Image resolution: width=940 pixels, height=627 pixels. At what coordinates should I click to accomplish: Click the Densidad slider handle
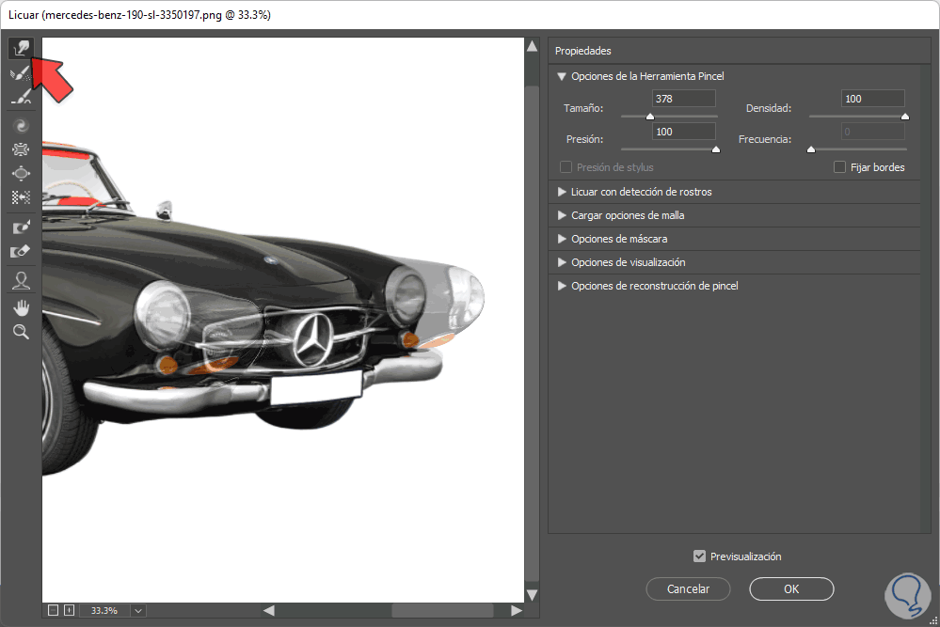(905, 117)
